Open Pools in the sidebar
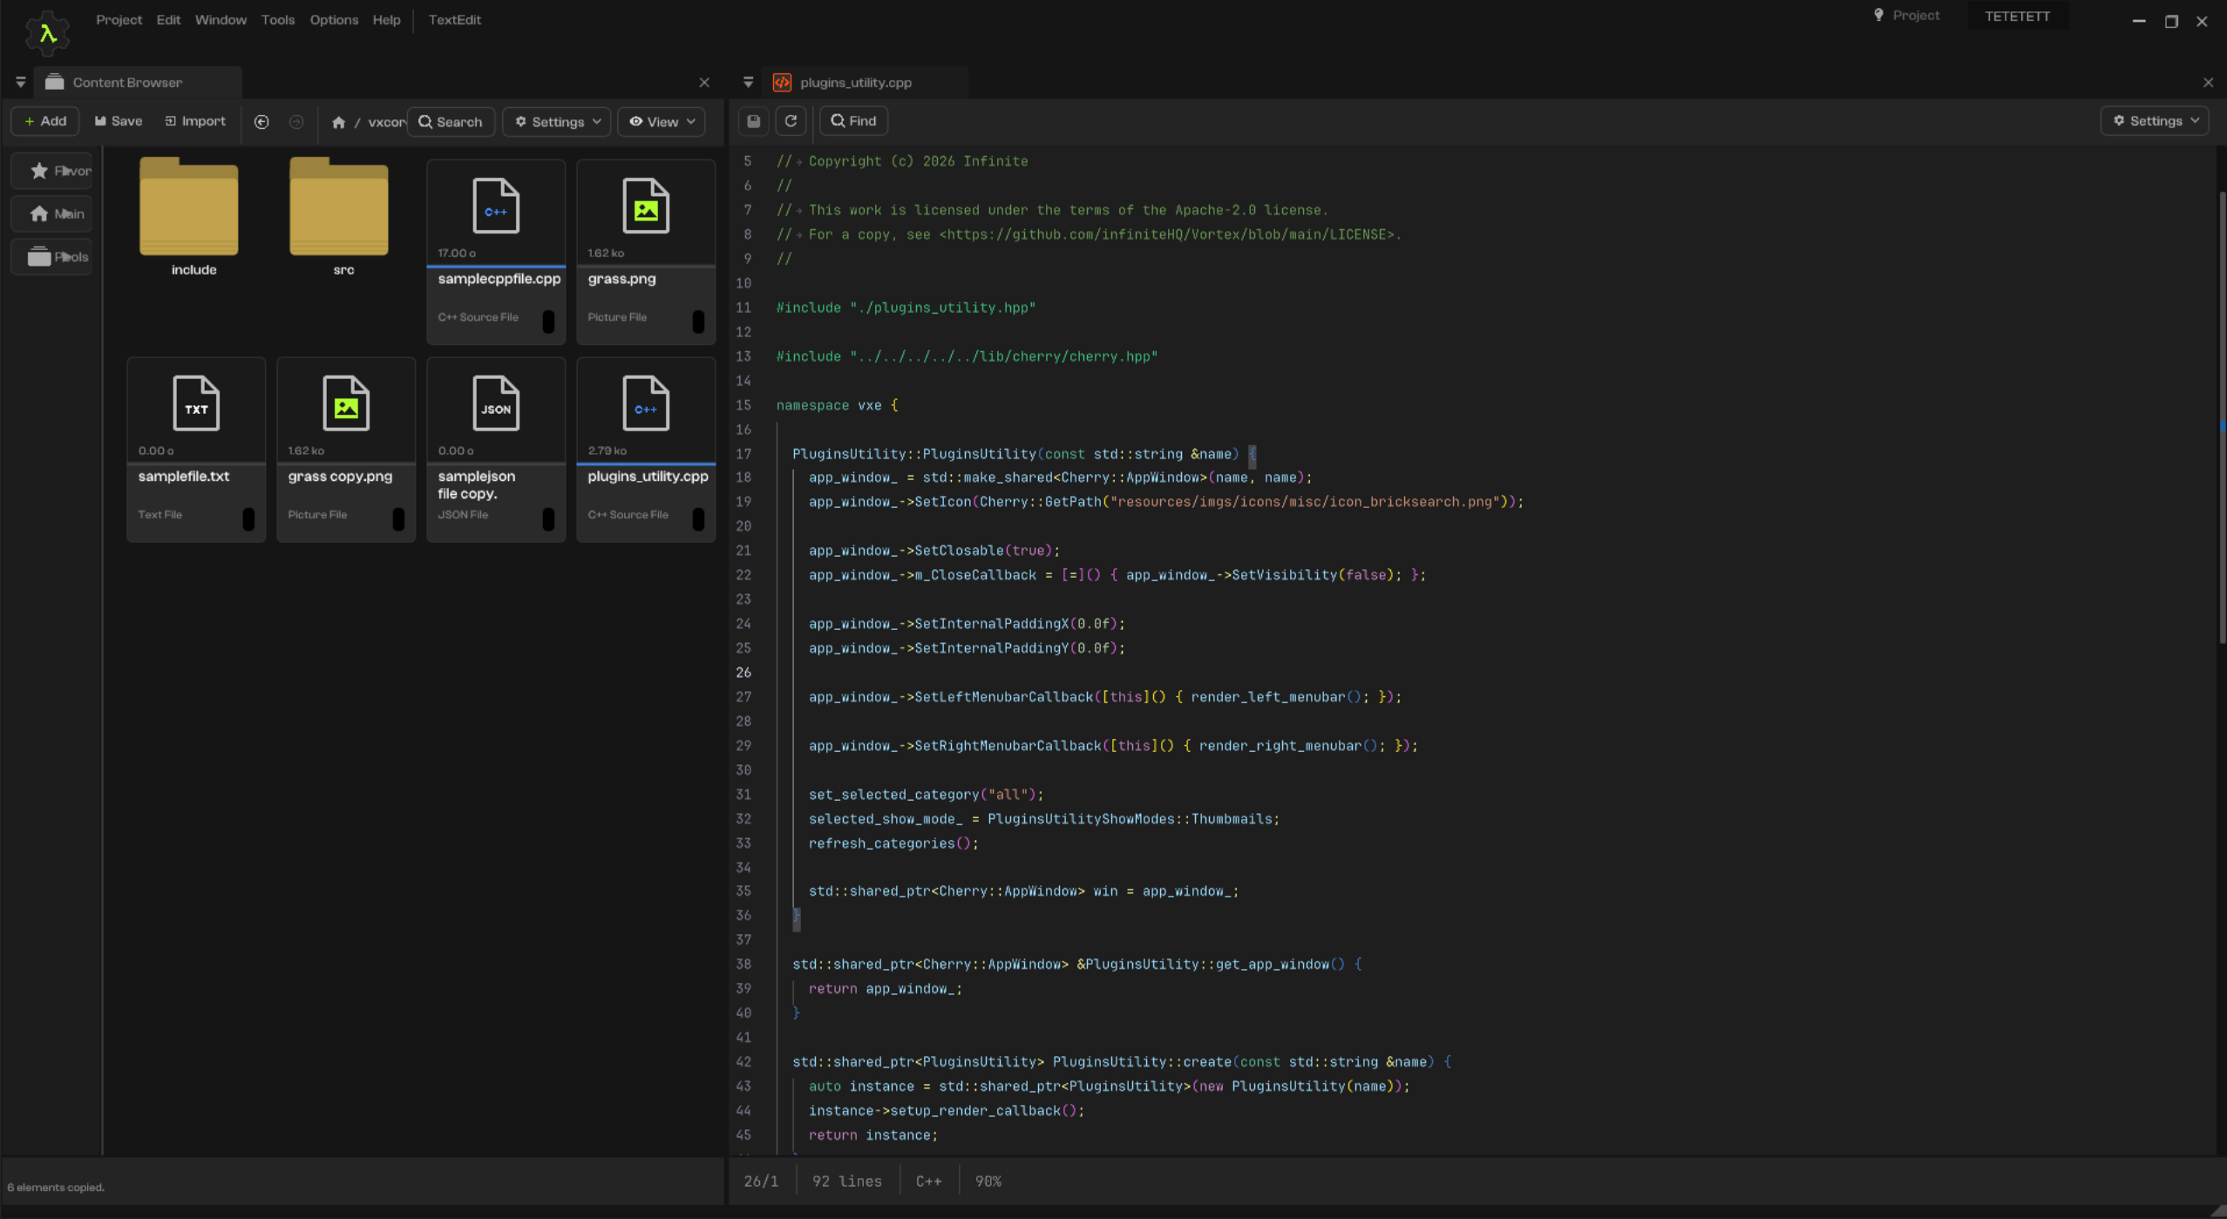The width and height of the screenshot is (2227, 1219). 51,257
